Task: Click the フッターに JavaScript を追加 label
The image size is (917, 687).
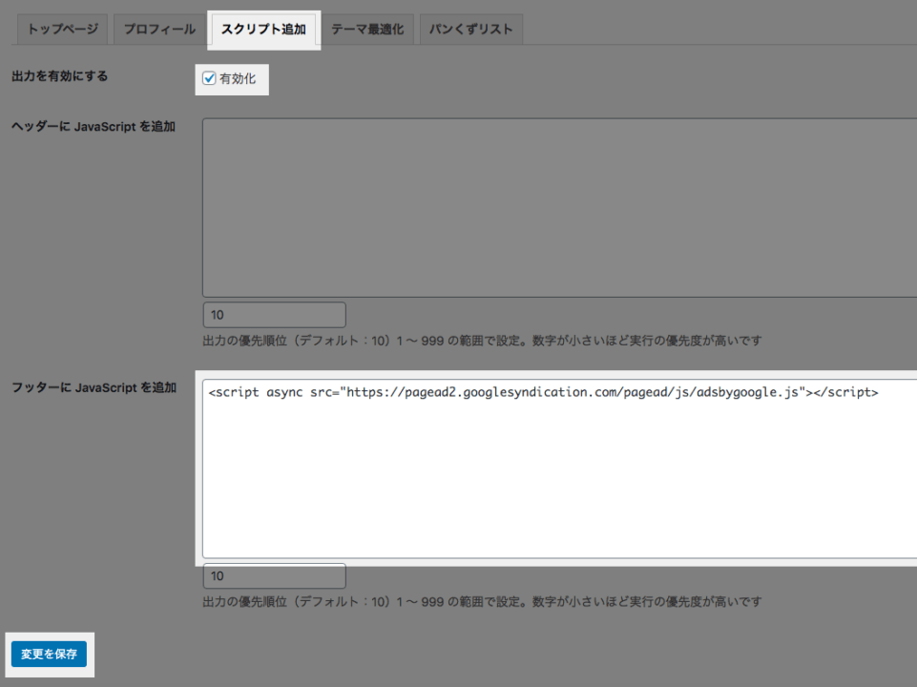Action: coord(94,387)
